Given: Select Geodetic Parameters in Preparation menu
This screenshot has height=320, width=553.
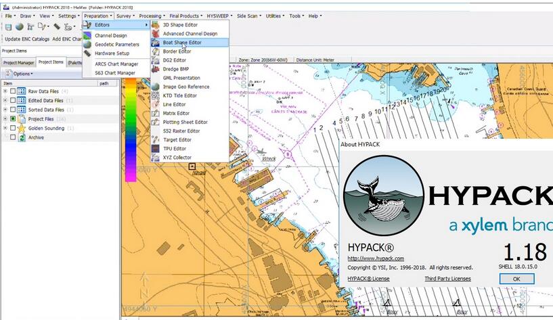Looking at the screenshot, I should tap(116, 45).
